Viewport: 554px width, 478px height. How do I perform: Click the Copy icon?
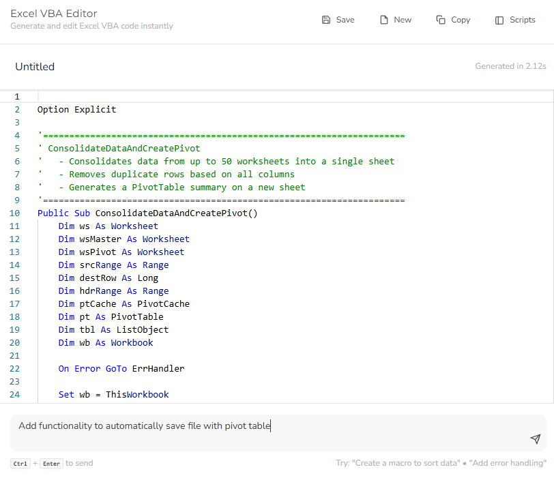coord(440,20)
